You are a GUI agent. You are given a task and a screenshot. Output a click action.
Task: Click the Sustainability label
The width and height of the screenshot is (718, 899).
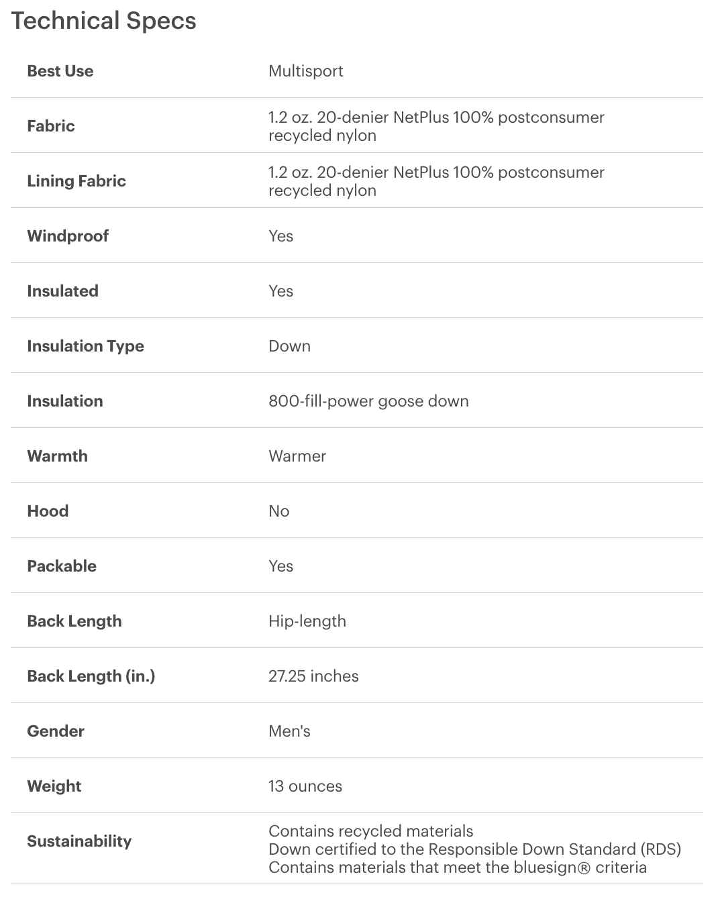[x=79, y=841]
